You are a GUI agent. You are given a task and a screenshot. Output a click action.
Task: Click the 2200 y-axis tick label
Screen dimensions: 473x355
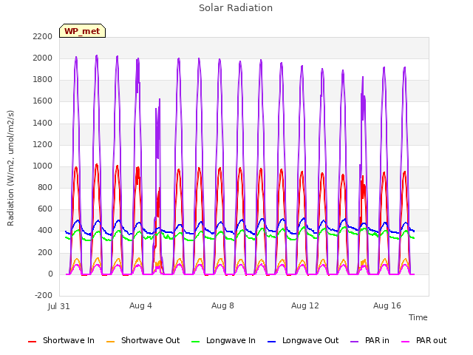(x=43, y=36)
